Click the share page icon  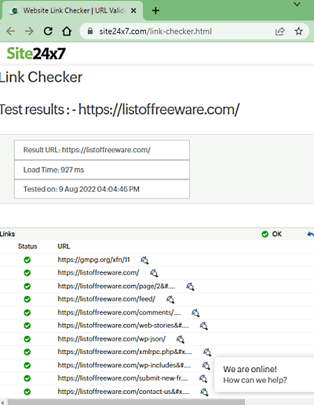[x=280, y=31]
